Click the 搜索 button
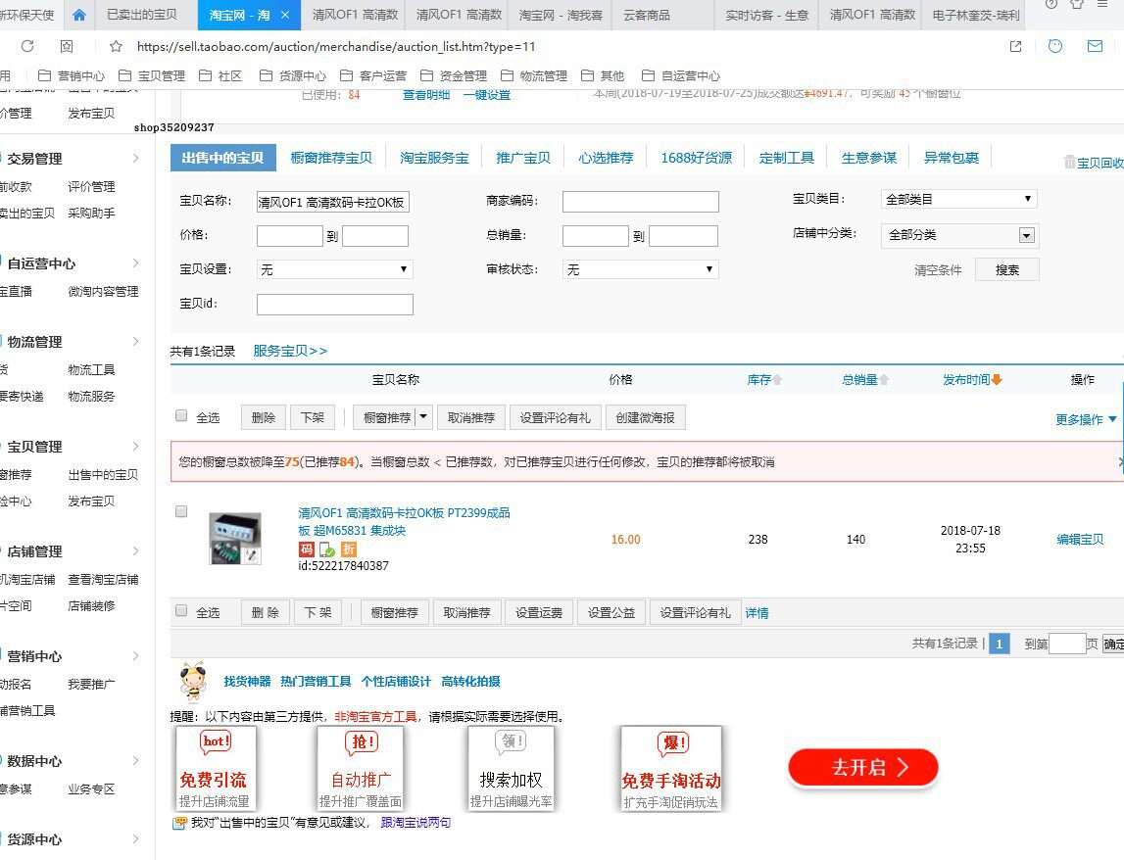 point(1007,269)
